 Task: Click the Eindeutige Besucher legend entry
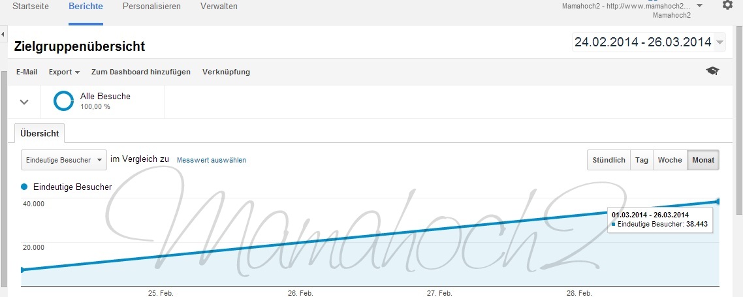[67, 187]
